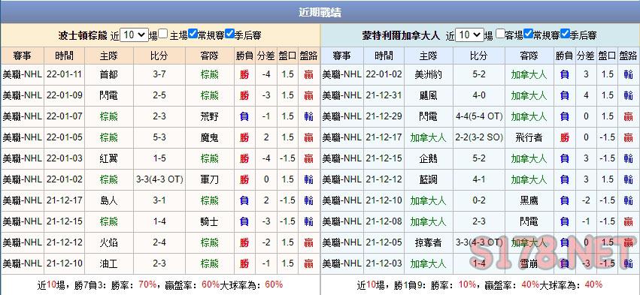The image size is (640, 295).
Task: Click 蒙特利爾加拿大人 team name
Action: point(401,35)
